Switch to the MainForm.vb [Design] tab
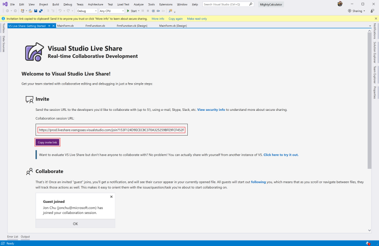The height and width of the screenshot is (246, 379). pos(173,26)
